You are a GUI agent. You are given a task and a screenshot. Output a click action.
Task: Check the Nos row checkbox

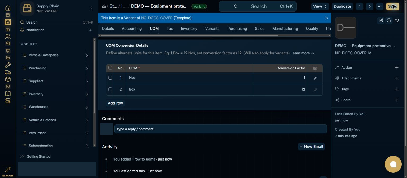110,78
